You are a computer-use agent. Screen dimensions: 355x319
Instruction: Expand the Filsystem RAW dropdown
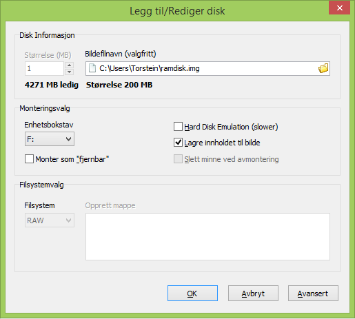coord(50,220)
